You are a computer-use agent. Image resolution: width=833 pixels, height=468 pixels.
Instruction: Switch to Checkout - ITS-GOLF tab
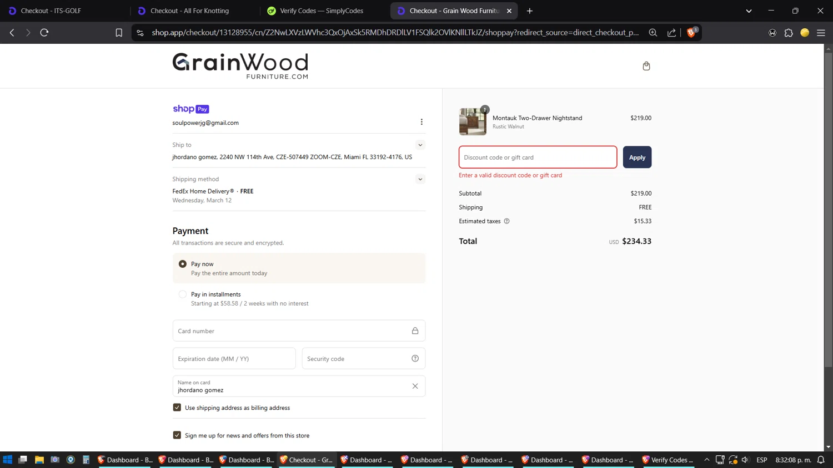(65, 11)
